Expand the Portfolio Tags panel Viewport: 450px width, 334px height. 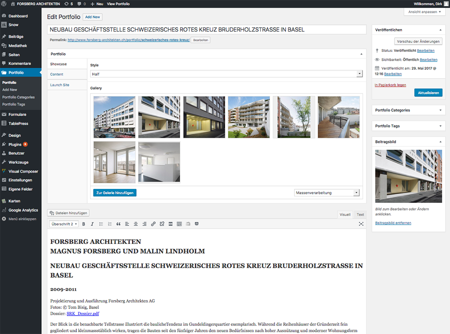[440, 126]
